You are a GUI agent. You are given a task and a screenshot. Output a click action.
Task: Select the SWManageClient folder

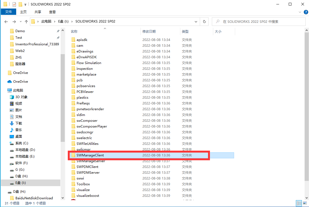pos(151,155)
